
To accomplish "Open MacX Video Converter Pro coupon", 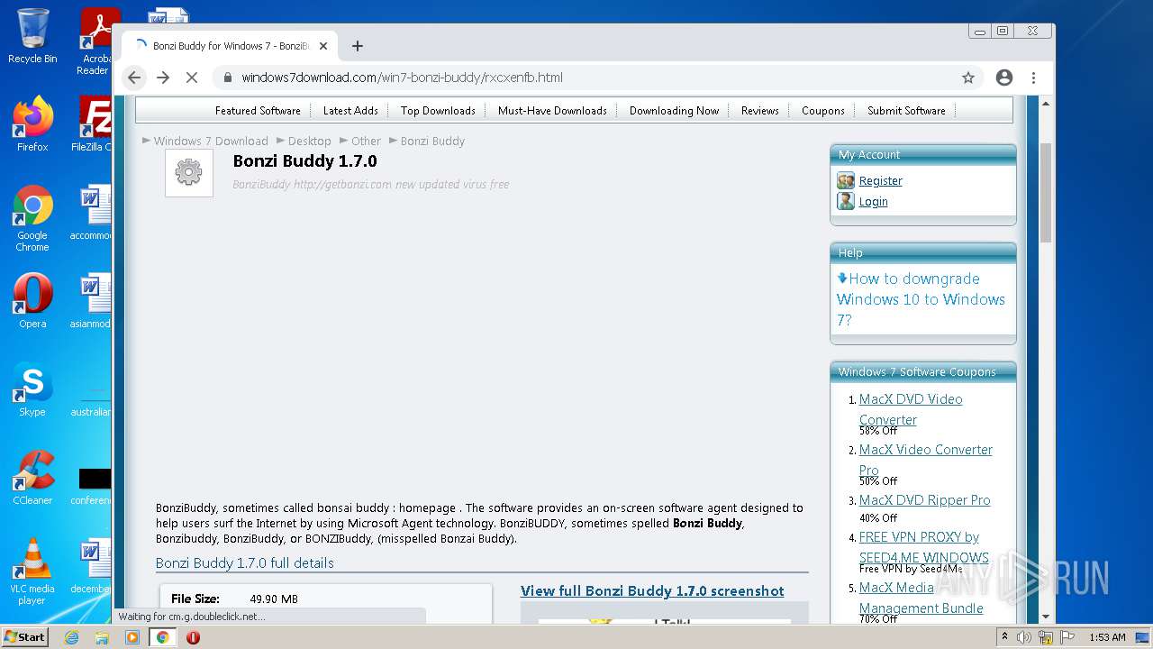I will click(925, 460).
